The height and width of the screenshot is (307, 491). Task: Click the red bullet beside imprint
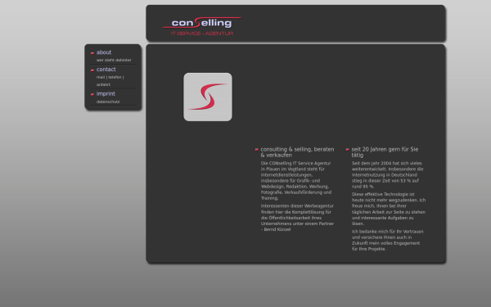click(x=92, y=94)
